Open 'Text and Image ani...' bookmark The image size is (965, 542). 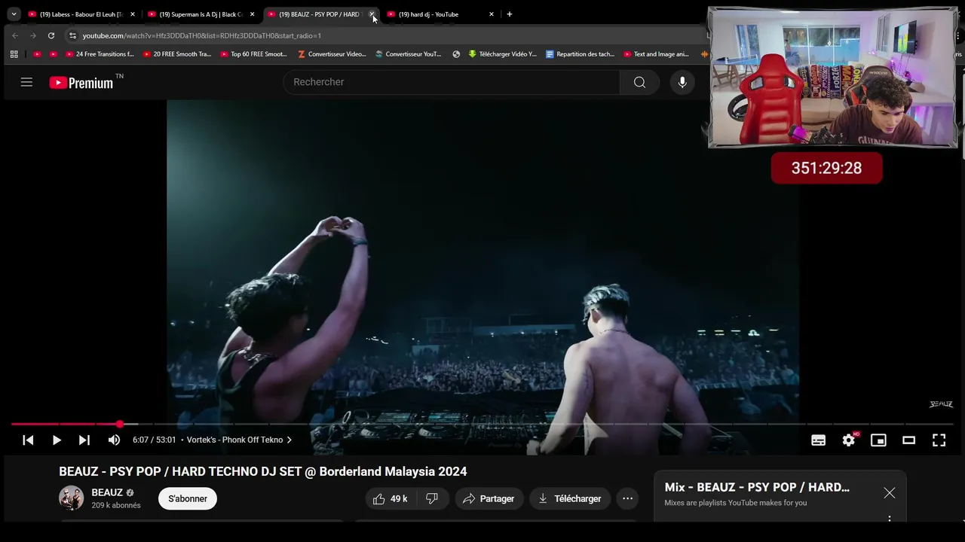click(657, 54)
